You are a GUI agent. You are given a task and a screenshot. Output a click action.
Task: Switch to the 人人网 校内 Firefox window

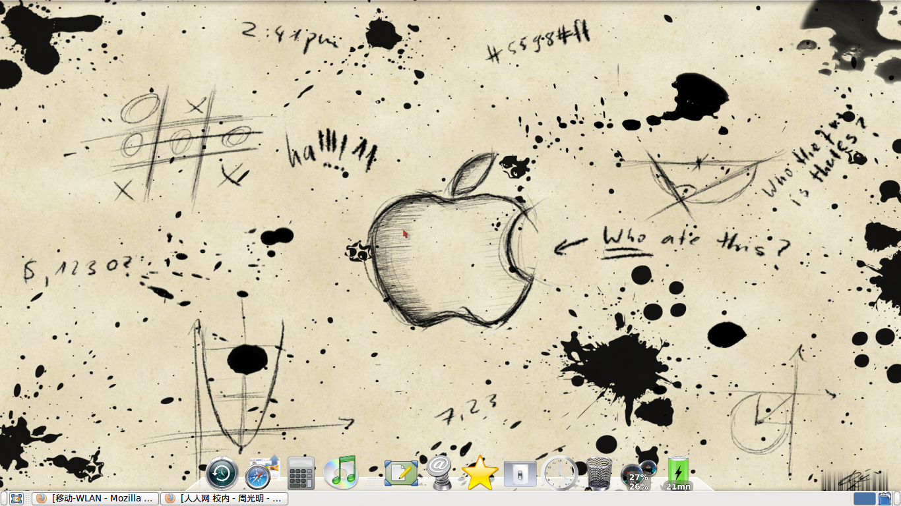(224, 499)
